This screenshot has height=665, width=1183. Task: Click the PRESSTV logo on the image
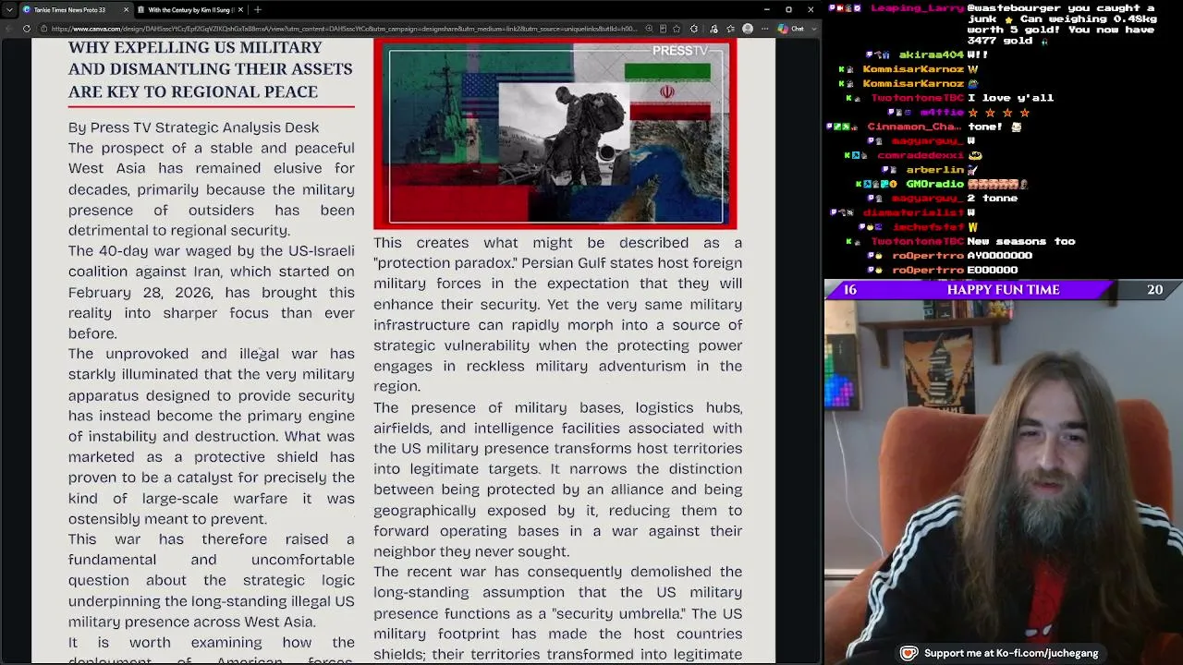click(680, 51)
